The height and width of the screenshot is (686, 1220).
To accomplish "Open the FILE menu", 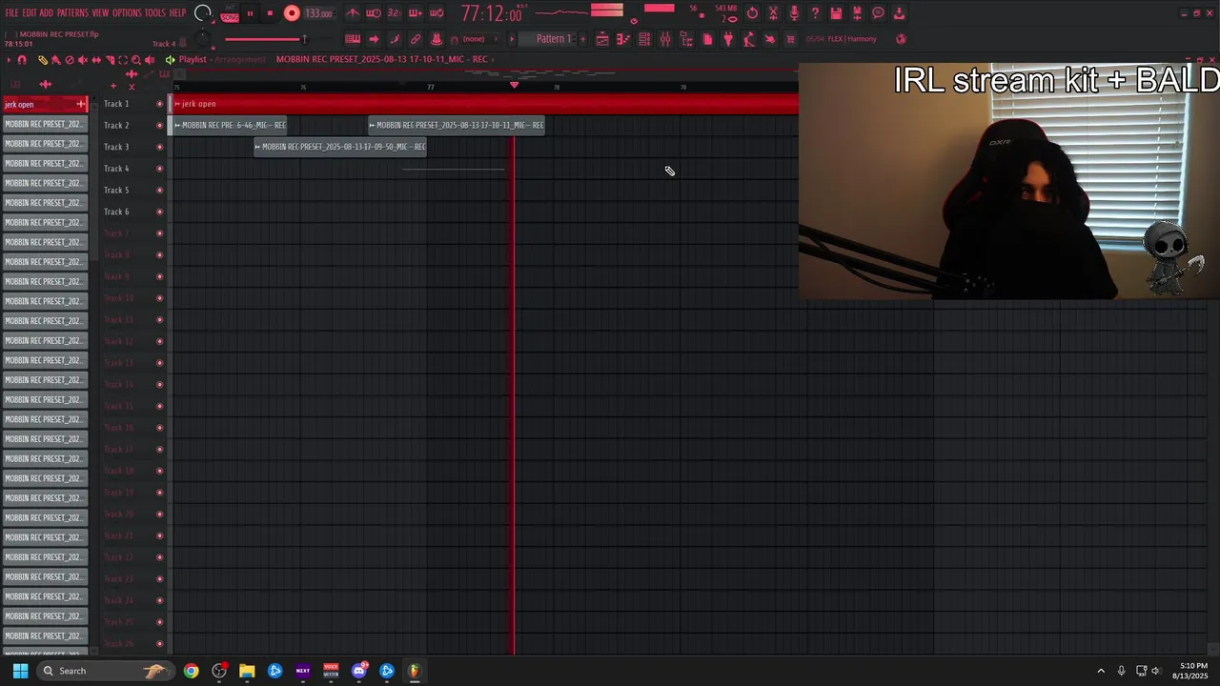I will (x=11, y=13).
